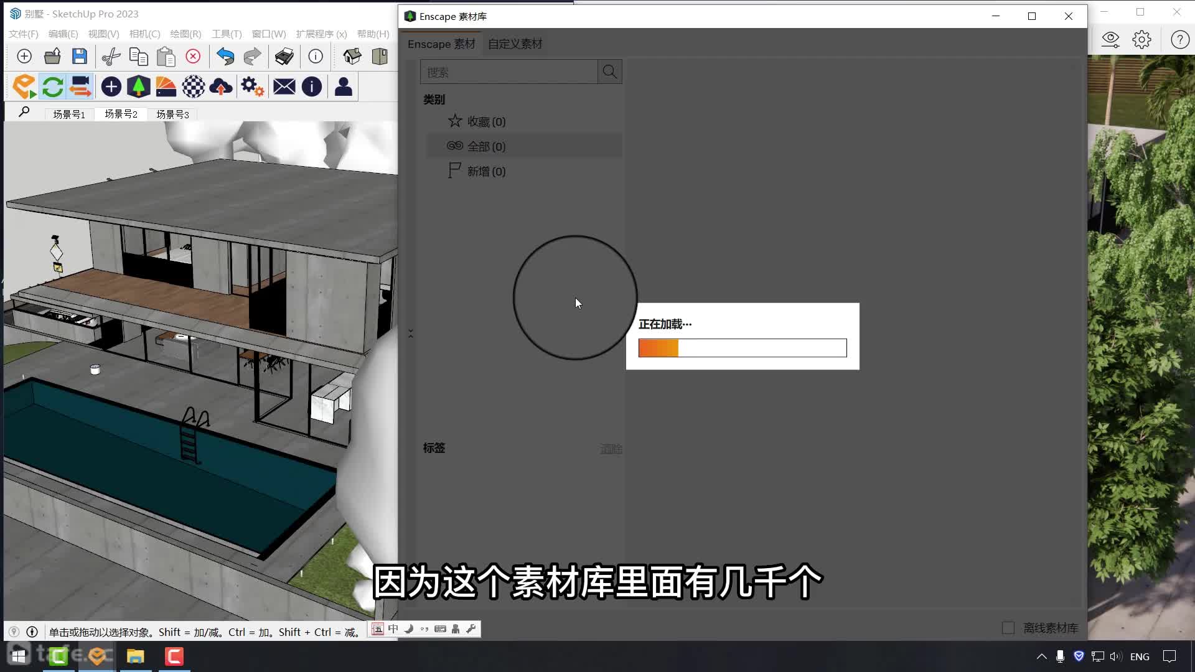Click the 搜索 search input field

509,72
